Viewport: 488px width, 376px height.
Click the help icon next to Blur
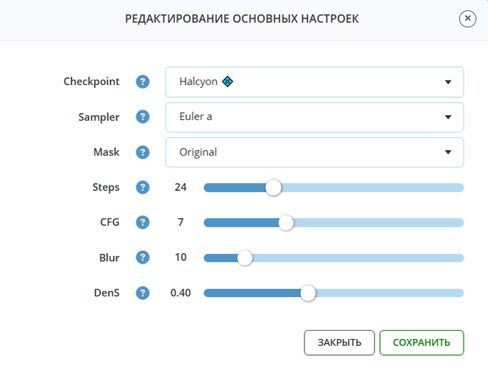143,257
